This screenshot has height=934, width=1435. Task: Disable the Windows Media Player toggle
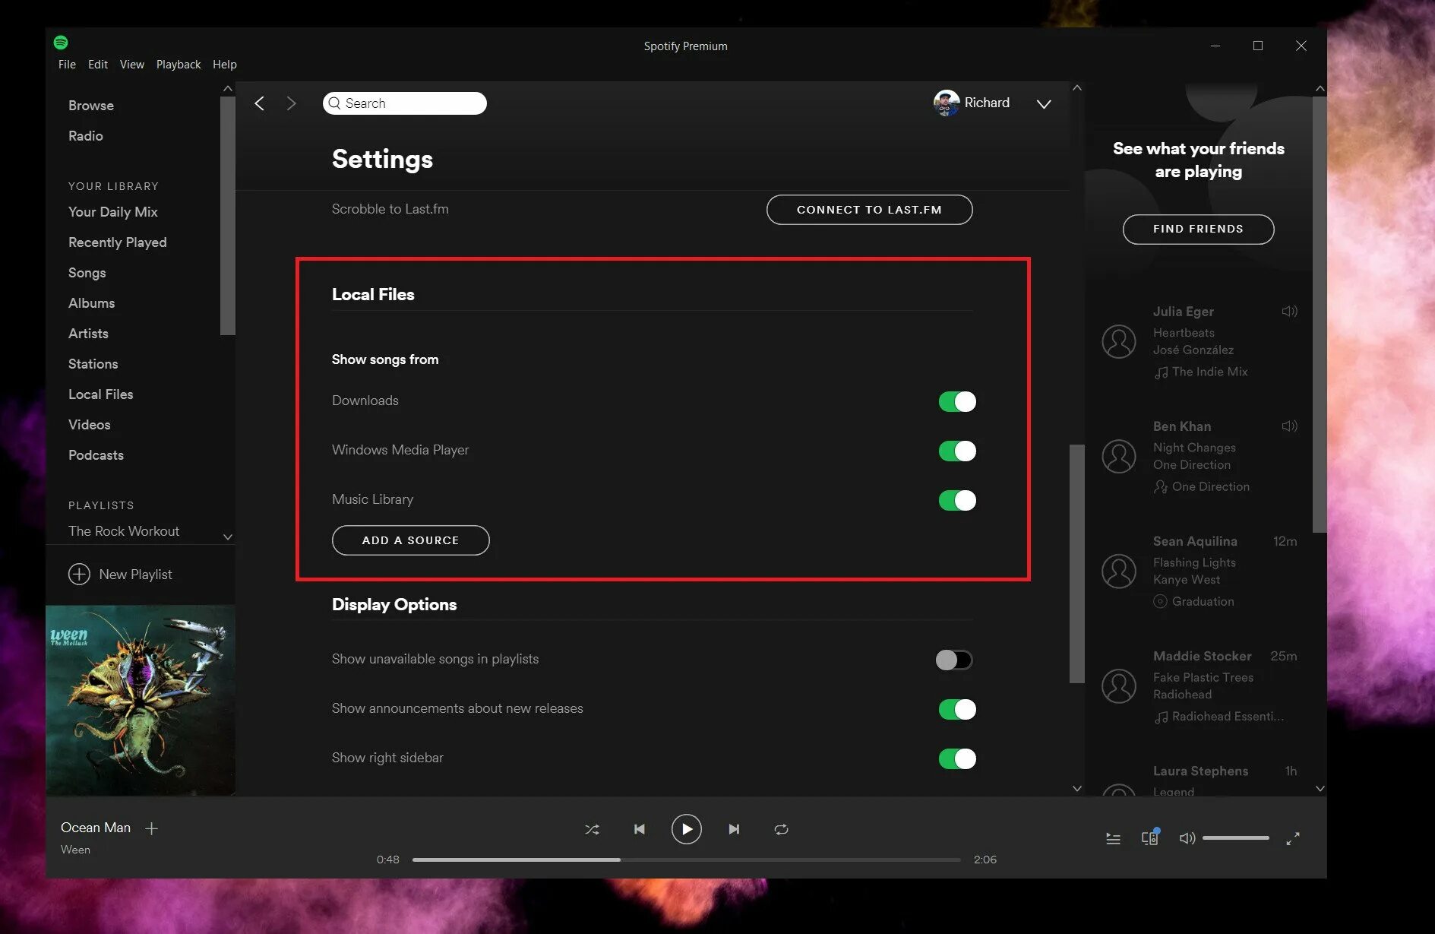(957, 451)
